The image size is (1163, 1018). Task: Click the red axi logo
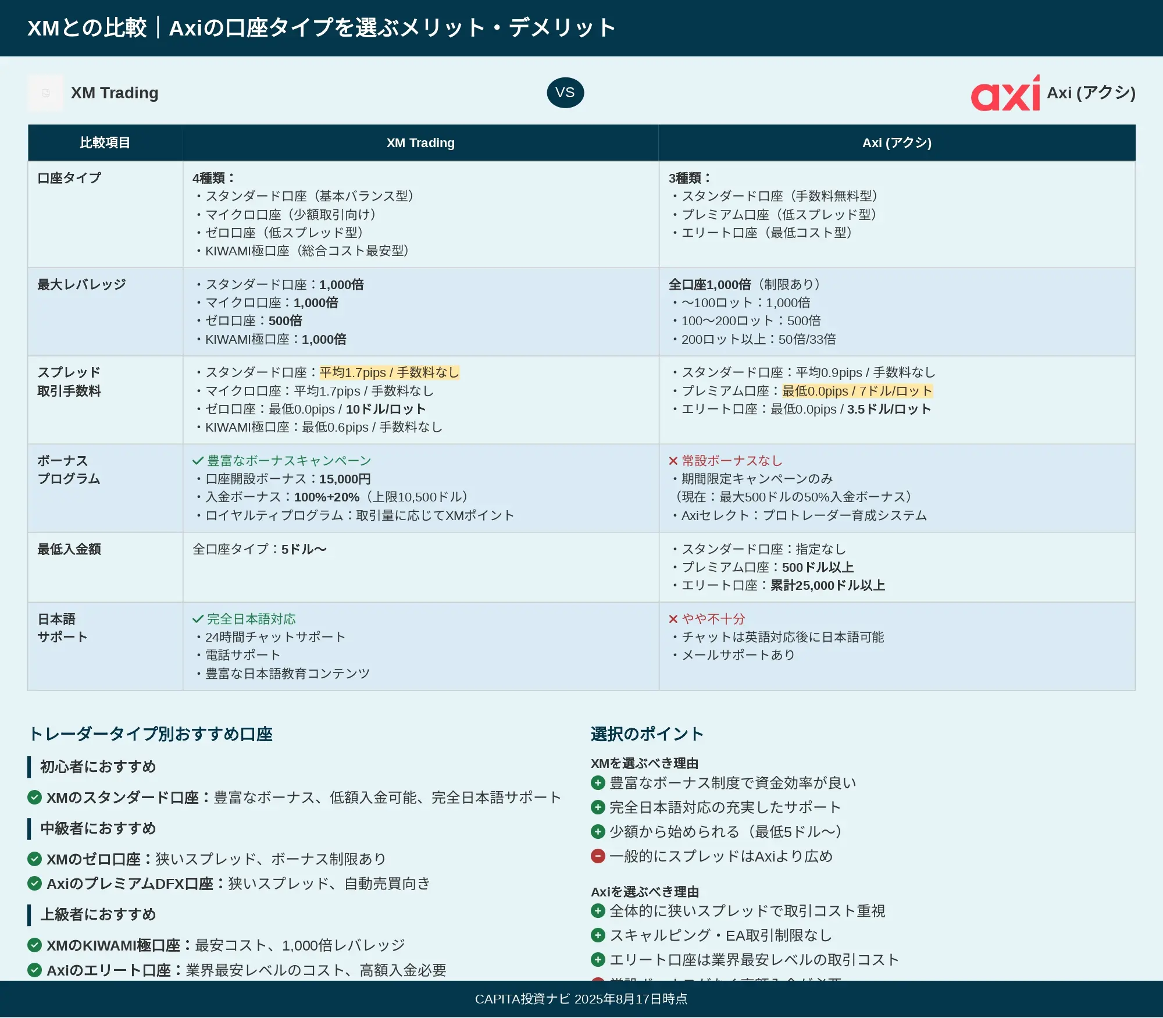click(x=1005, y=93)
